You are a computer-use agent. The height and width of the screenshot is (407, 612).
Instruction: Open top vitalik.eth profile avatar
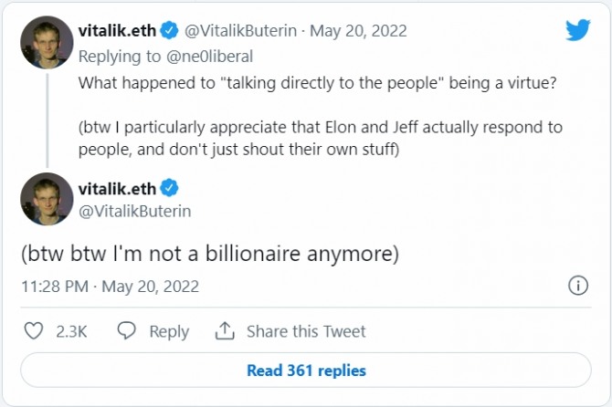pyautogui.click(x=47, y=41)
